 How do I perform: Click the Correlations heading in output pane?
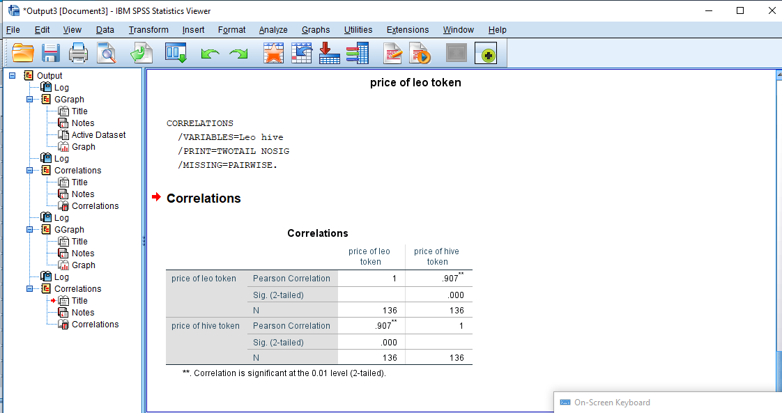pos(204,198)
